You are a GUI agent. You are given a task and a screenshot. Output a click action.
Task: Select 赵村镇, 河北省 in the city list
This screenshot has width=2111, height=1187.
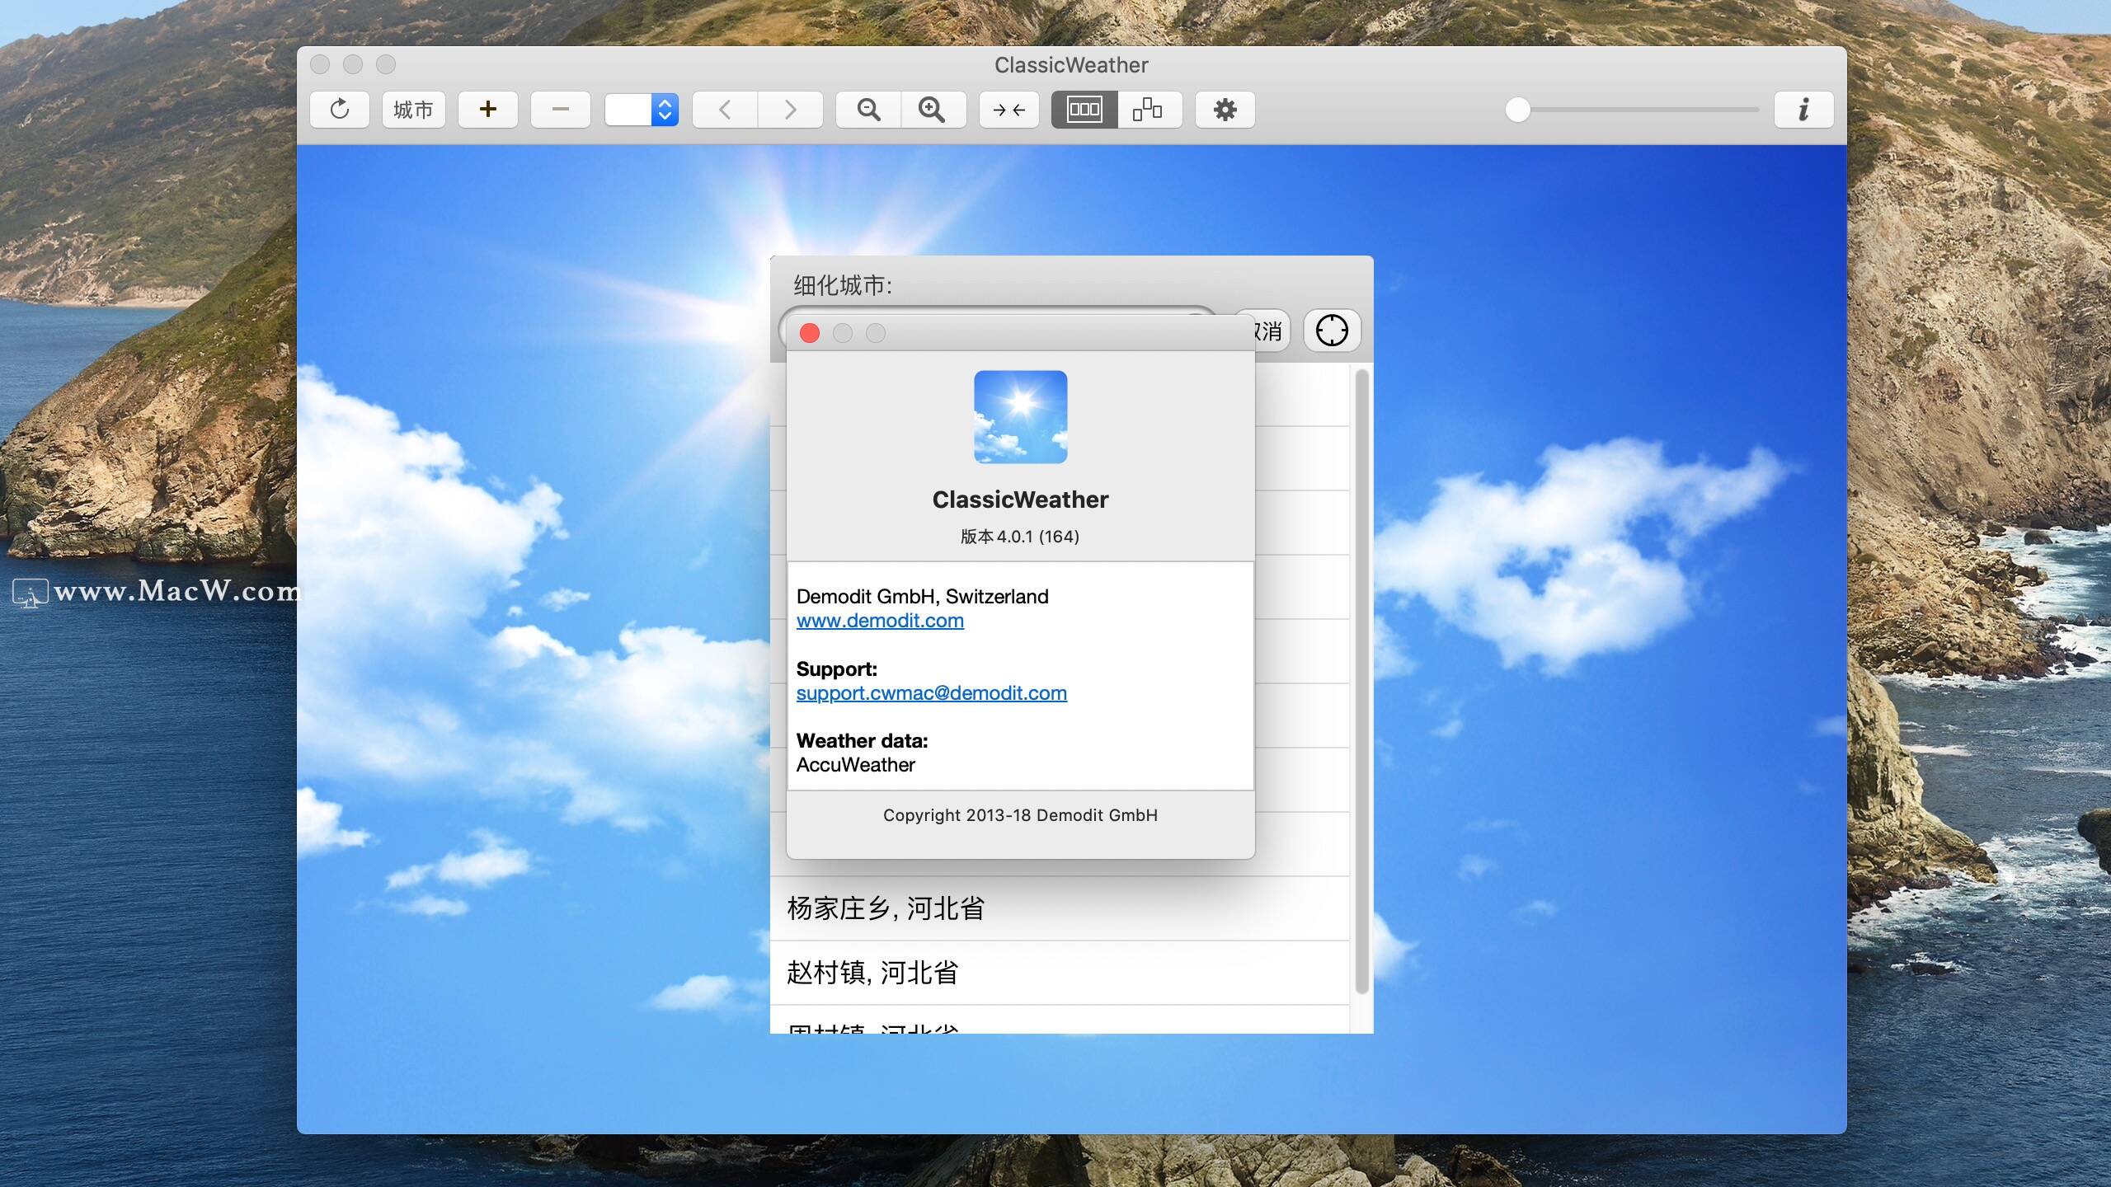pyautogui.click(x=1060, y=973)
